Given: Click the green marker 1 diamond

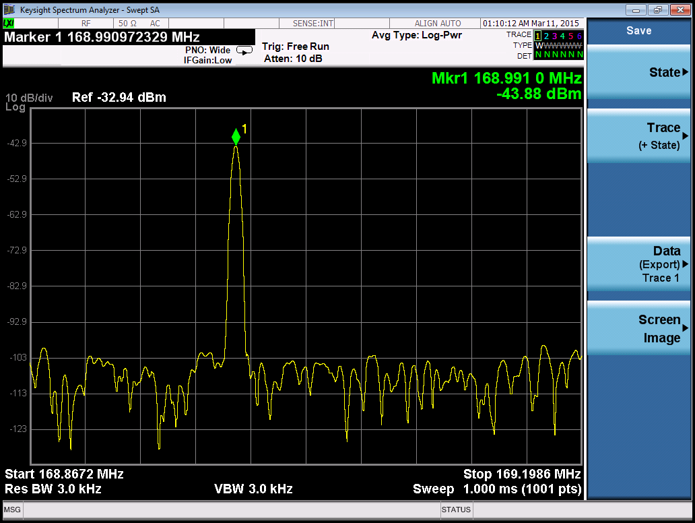Looking at the screenshot, I should coord(236,137).
